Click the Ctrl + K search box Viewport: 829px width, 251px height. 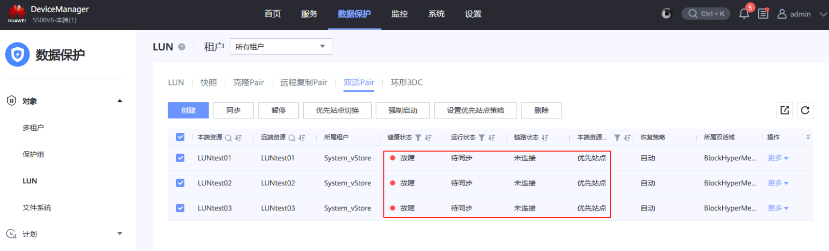(x=705, y=14)
